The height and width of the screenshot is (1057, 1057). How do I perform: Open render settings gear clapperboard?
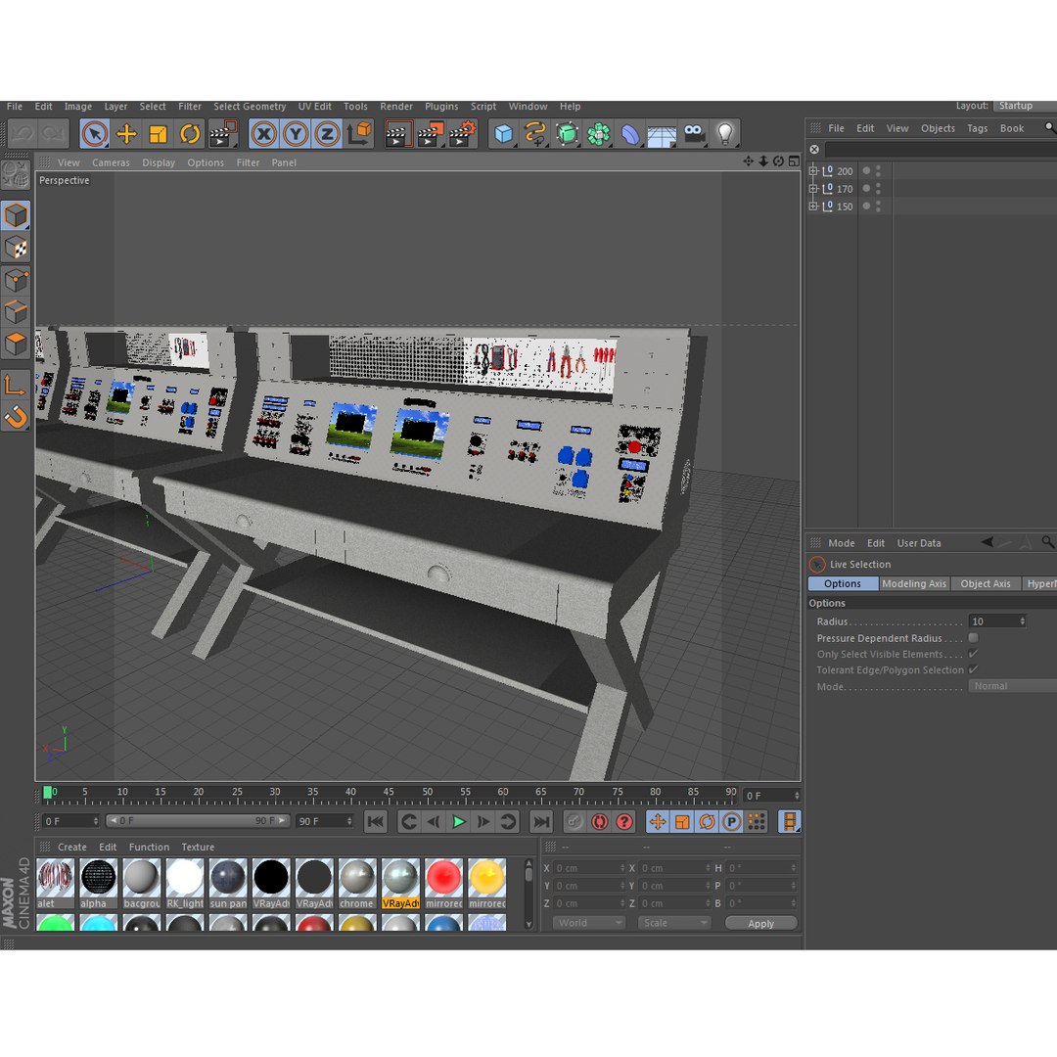pyautogui.click(x=462, y=133)
